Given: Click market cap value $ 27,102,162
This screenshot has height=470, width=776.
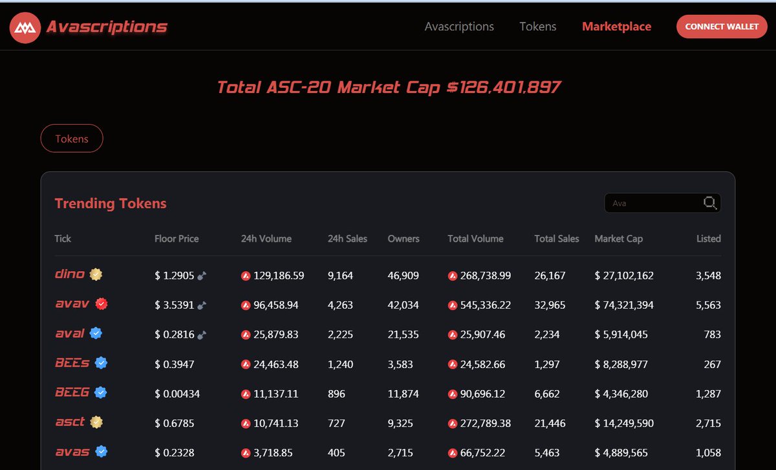Looking at the screenshot, I should [624, 276].
